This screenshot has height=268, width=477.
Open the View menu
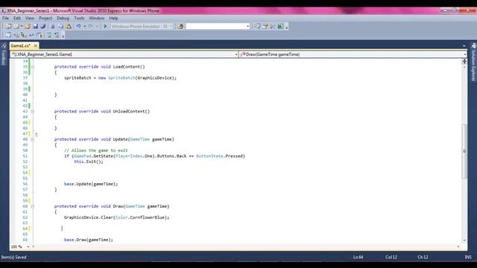(x=30, y=18)
